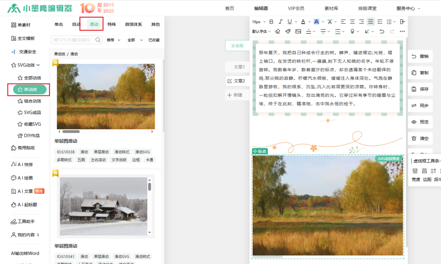Image resolution: width=441 pixels, height=264 pixels.
Task: Expand the underline style dropdown arrow
Action: pyautogui.click(x=296, y=22)
